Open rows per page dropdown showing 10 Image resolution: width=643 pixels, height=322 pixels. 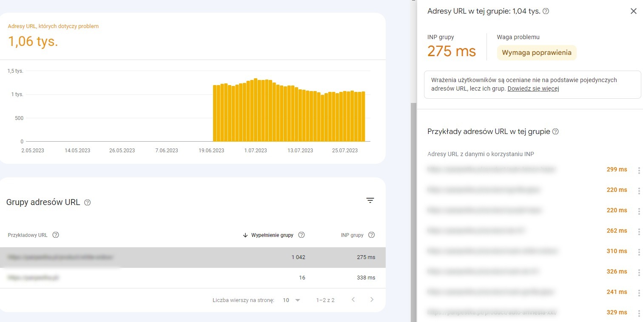point(292,300)
